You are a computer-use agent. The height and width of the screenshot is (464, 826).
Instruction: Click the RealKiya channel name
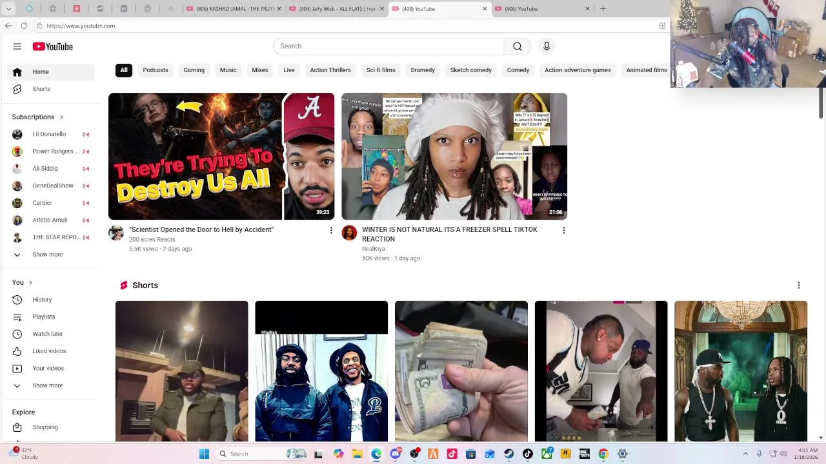pyautogui.click(x=374, y=249)
